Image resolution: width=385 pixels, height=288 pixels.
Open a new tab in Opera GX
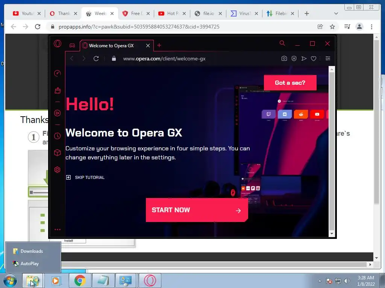pos(159,45)
